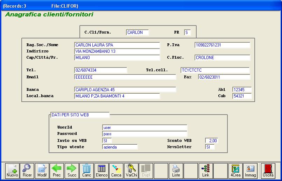Click the Tel.cell. field

click(x=215, y=70)
